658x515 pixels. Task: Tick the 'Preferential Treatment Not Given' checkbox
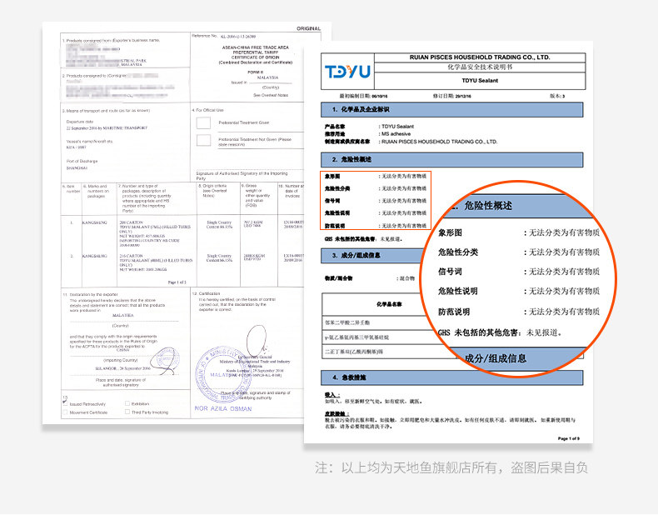(x=203, y=140)
